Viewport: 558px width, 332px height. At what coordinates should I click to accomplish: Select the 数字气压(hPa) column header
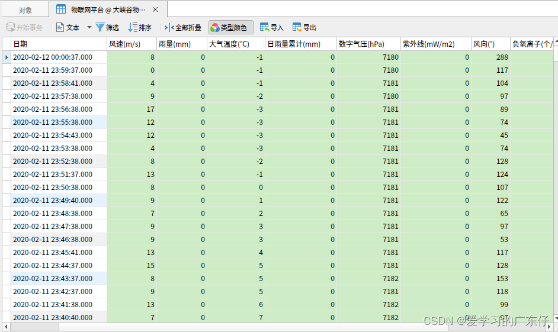(368, 44)
